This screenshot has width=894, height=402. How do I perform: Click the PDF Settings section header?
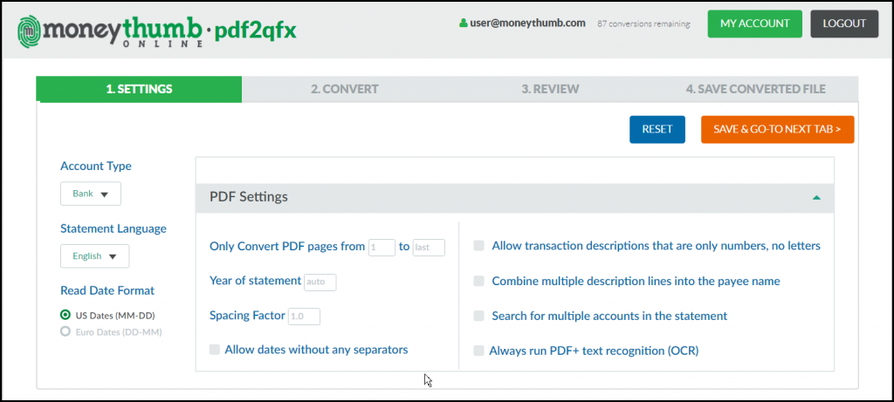[515, 198]
